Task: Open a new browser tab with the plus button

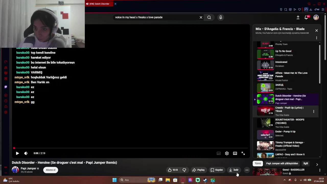Action: [x=115, y=4]
